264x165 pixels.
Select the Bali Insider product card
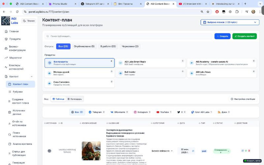(150, 73)
